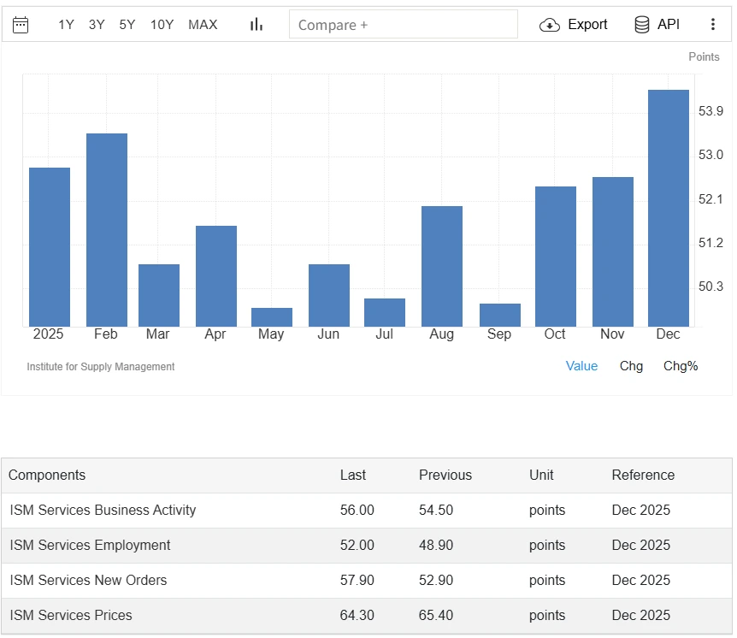The height and width of the screenshot is (638, 737).
Task: Click the API button label
Action: 668,25
